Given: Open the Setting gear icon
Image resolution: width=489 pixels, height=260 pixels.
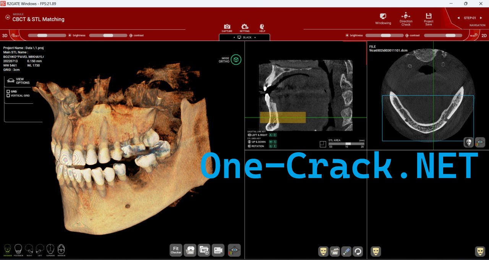Looking at the screenshot, I should pyautogui.click(x=244, y=27).
